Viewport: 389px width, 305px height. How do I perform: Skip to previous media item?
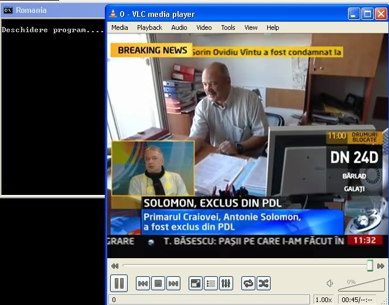pos(143,284)
